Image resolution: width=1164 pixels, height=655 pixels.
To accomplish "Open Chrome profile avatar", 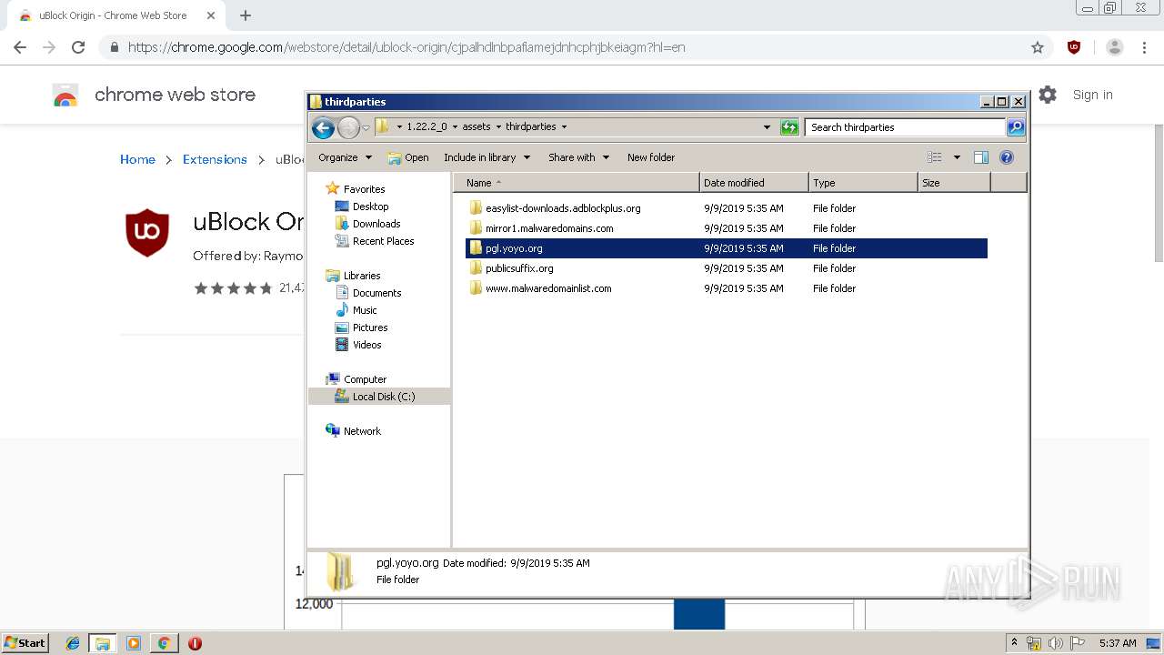I will tap(1115, 47).
